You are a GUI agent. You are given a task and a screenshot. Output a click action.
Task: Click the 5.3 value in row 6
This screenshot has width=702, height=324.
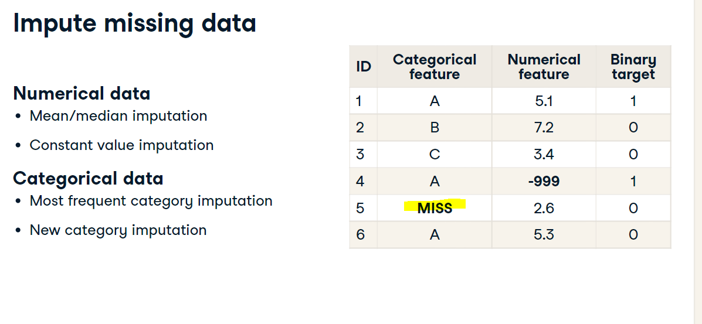544,234
